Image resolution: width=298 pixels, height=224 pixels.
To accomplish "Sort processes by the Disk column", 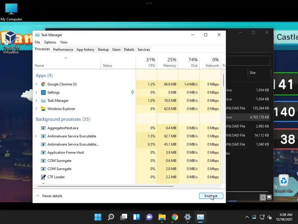I will coord(189,63).
